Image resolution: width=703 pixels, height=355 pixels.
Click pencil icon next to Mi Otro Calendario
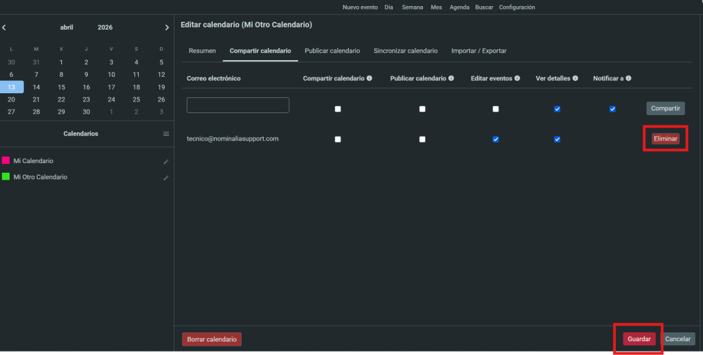pyautogui.click(x=165, y=177)
